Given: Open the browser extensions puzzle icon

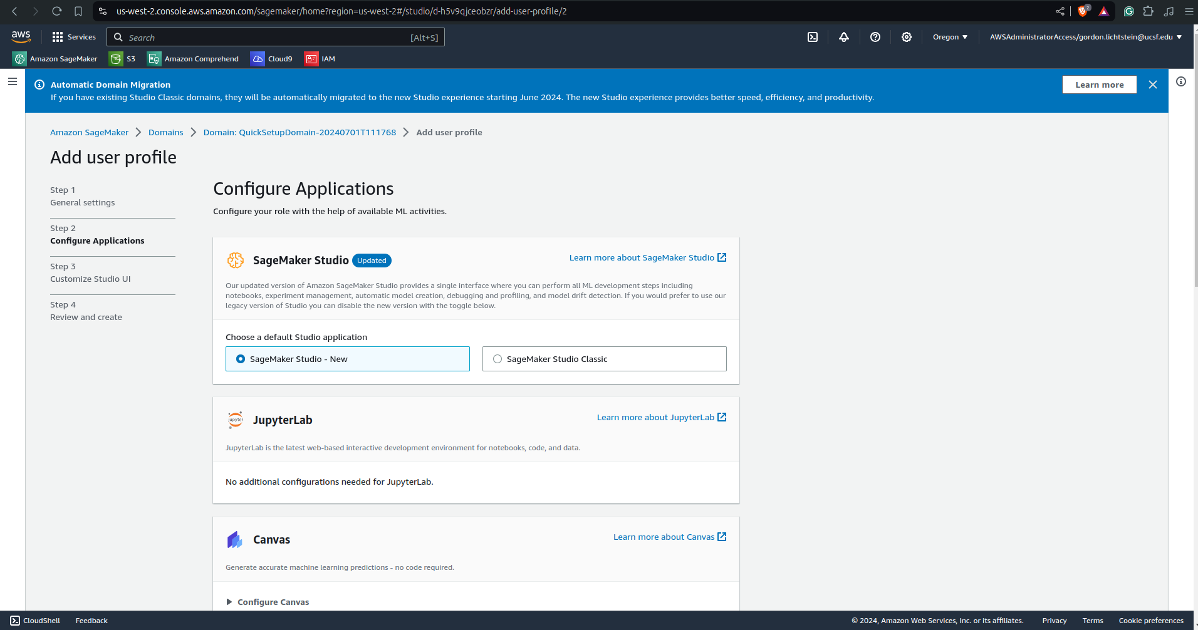Looking at the screenshot, I should [1149, 11].
